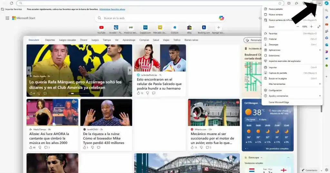Open the Mecánico muere article headline
Screen dimensions: 330x173
tap(212, 138)
